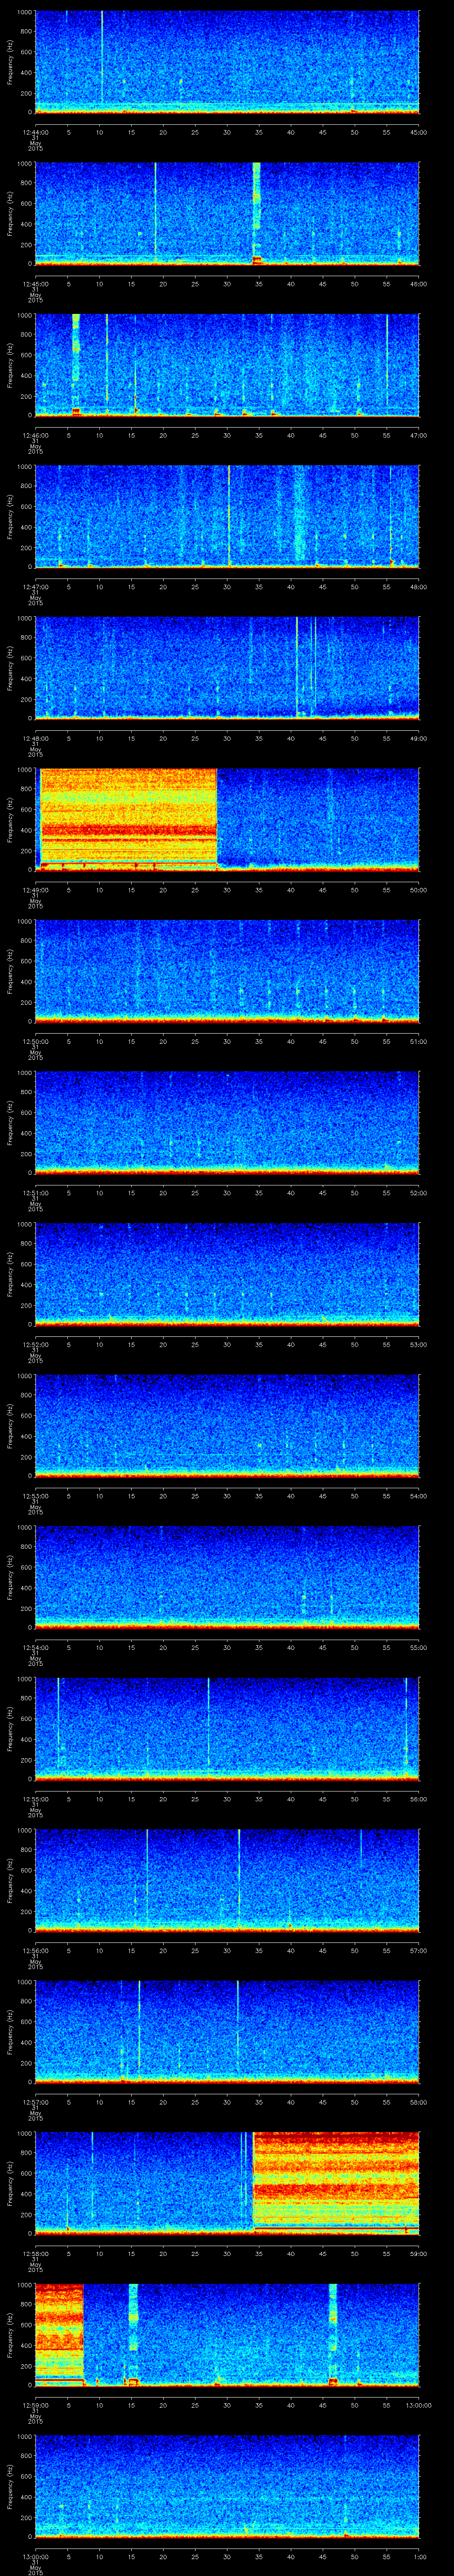Click the 12:52:00 start time label
This screenshot has width=454, height=2576.
point(35,1344)
